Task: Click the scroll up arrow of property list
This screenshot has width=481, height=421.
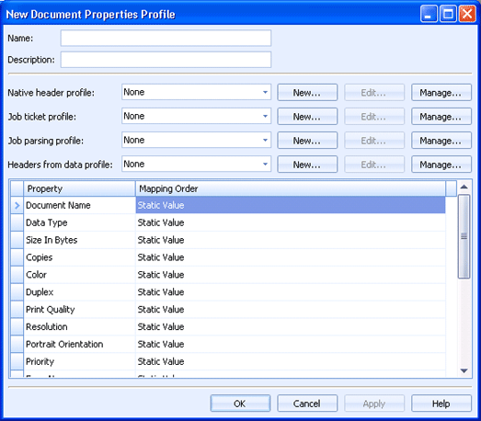Action: 464,187
